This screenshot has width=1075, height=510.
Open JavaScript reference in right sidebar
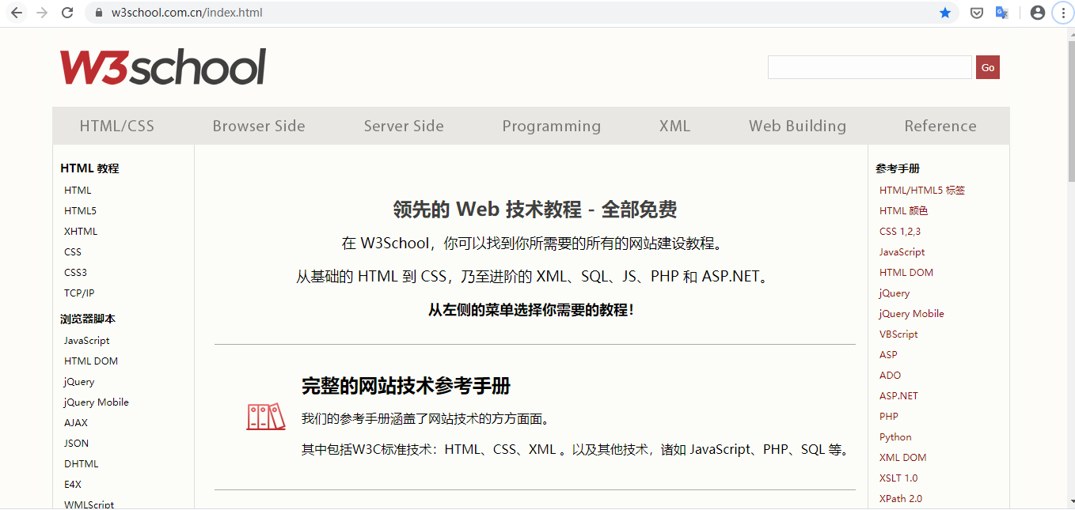pyautogui.click(x=902, y=251)
